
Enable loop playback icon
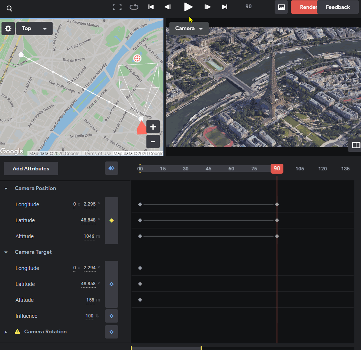(x=134, y=7)
